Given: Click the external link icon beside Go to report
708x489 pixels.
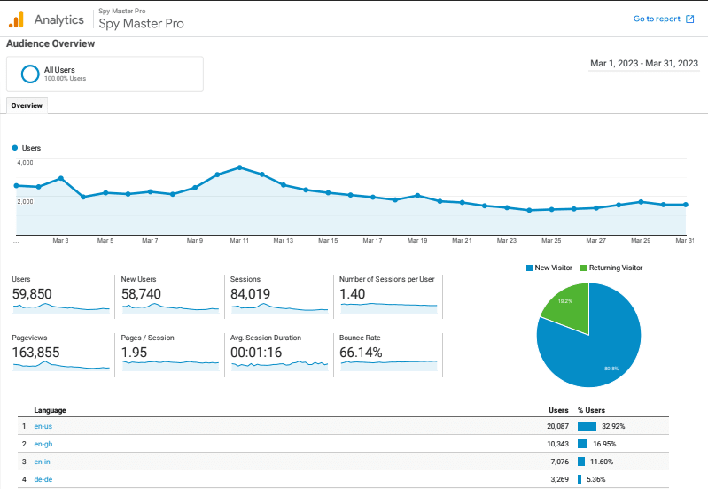Looking at the screenshot, I should [x=690, y=19].
